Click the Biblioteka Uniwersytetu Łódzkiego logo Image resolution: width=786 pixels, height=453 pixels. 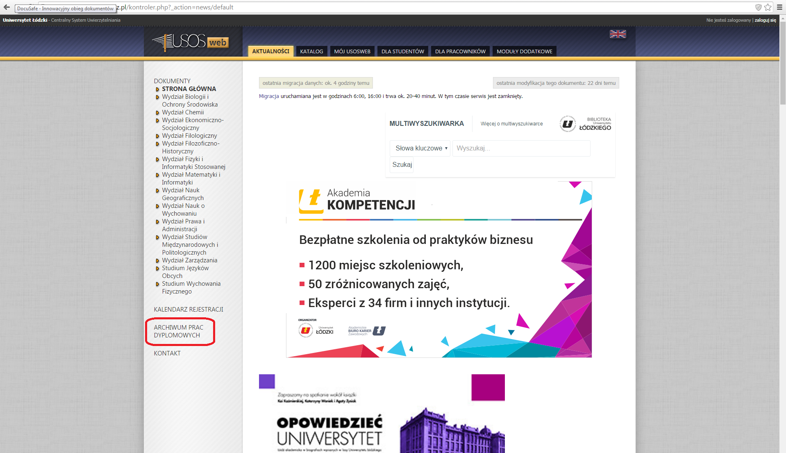coord(586,123)
